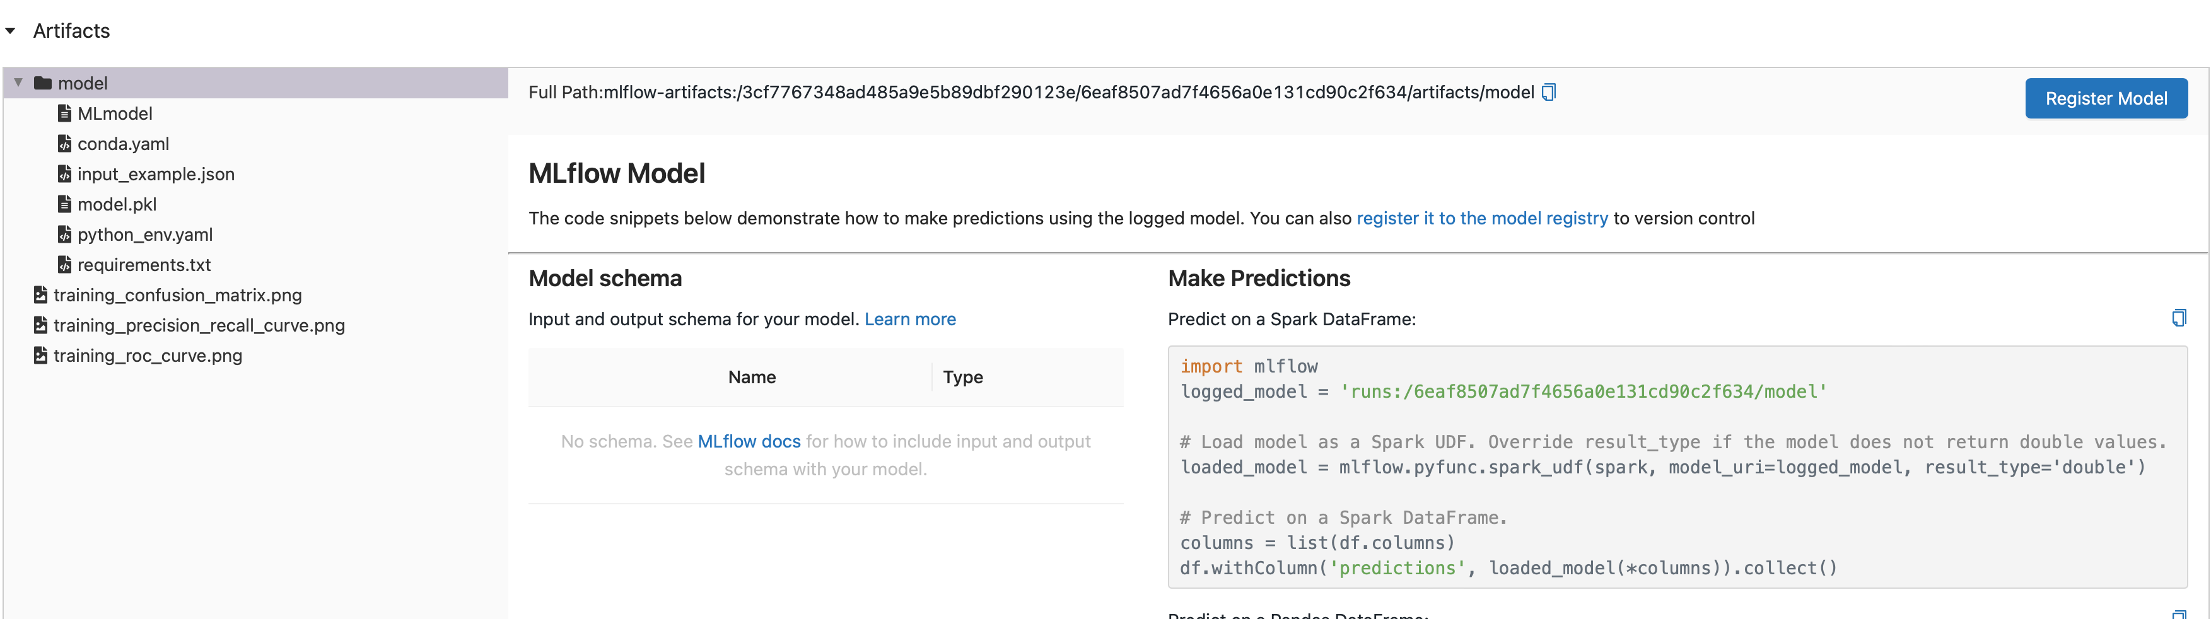Viewport: 2211px width, 619px height.
Task: Follow the 'register it to the model registry' link
Action: tap(1481, 219)
